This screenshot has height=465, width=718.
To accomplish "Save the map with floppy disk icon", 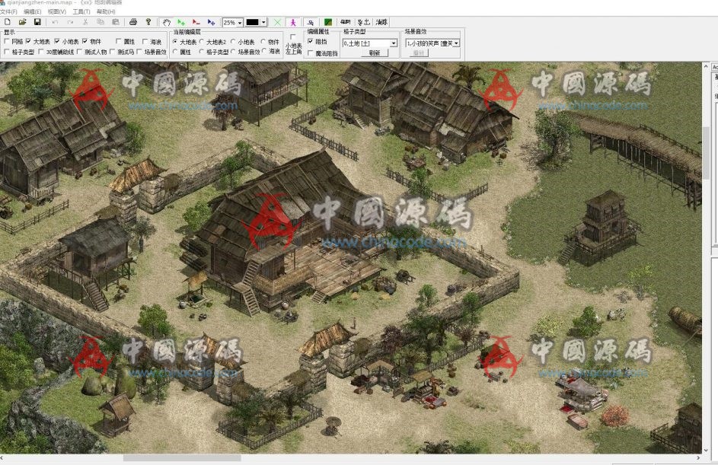I will pyautogui.click(x=37, y=23).
